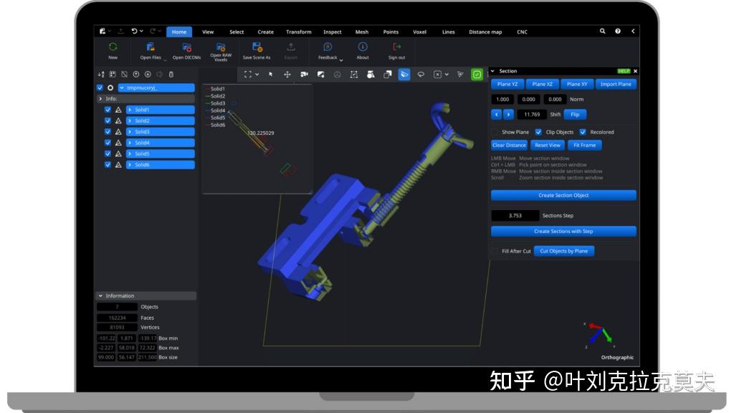Screen dimensions: 734x413
Task: Click Create Section Object button
Action: (563, 195)
